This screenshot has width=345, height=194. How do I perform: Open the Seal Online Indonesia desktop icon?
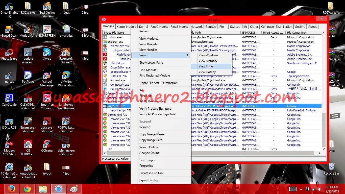click(x=47, y=10)
